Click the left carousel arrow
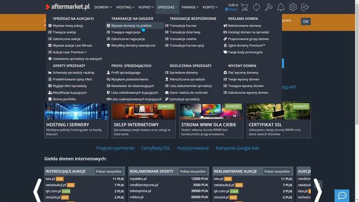The width and height of the screenshot is (359, 202). 38,190
